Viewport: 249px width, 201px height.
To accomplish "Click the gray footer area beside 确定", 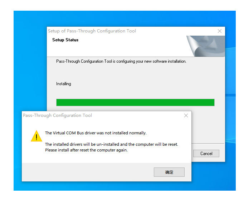I will point(87,172).
